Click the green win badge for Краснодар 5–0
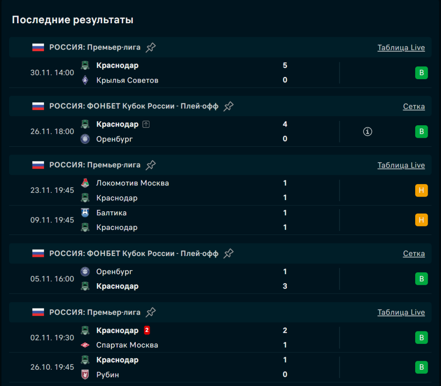 421,73
